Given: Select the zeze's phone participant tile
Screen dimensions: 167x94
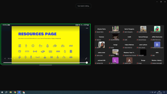Looking at the screenshot, I should coord(143,45).
